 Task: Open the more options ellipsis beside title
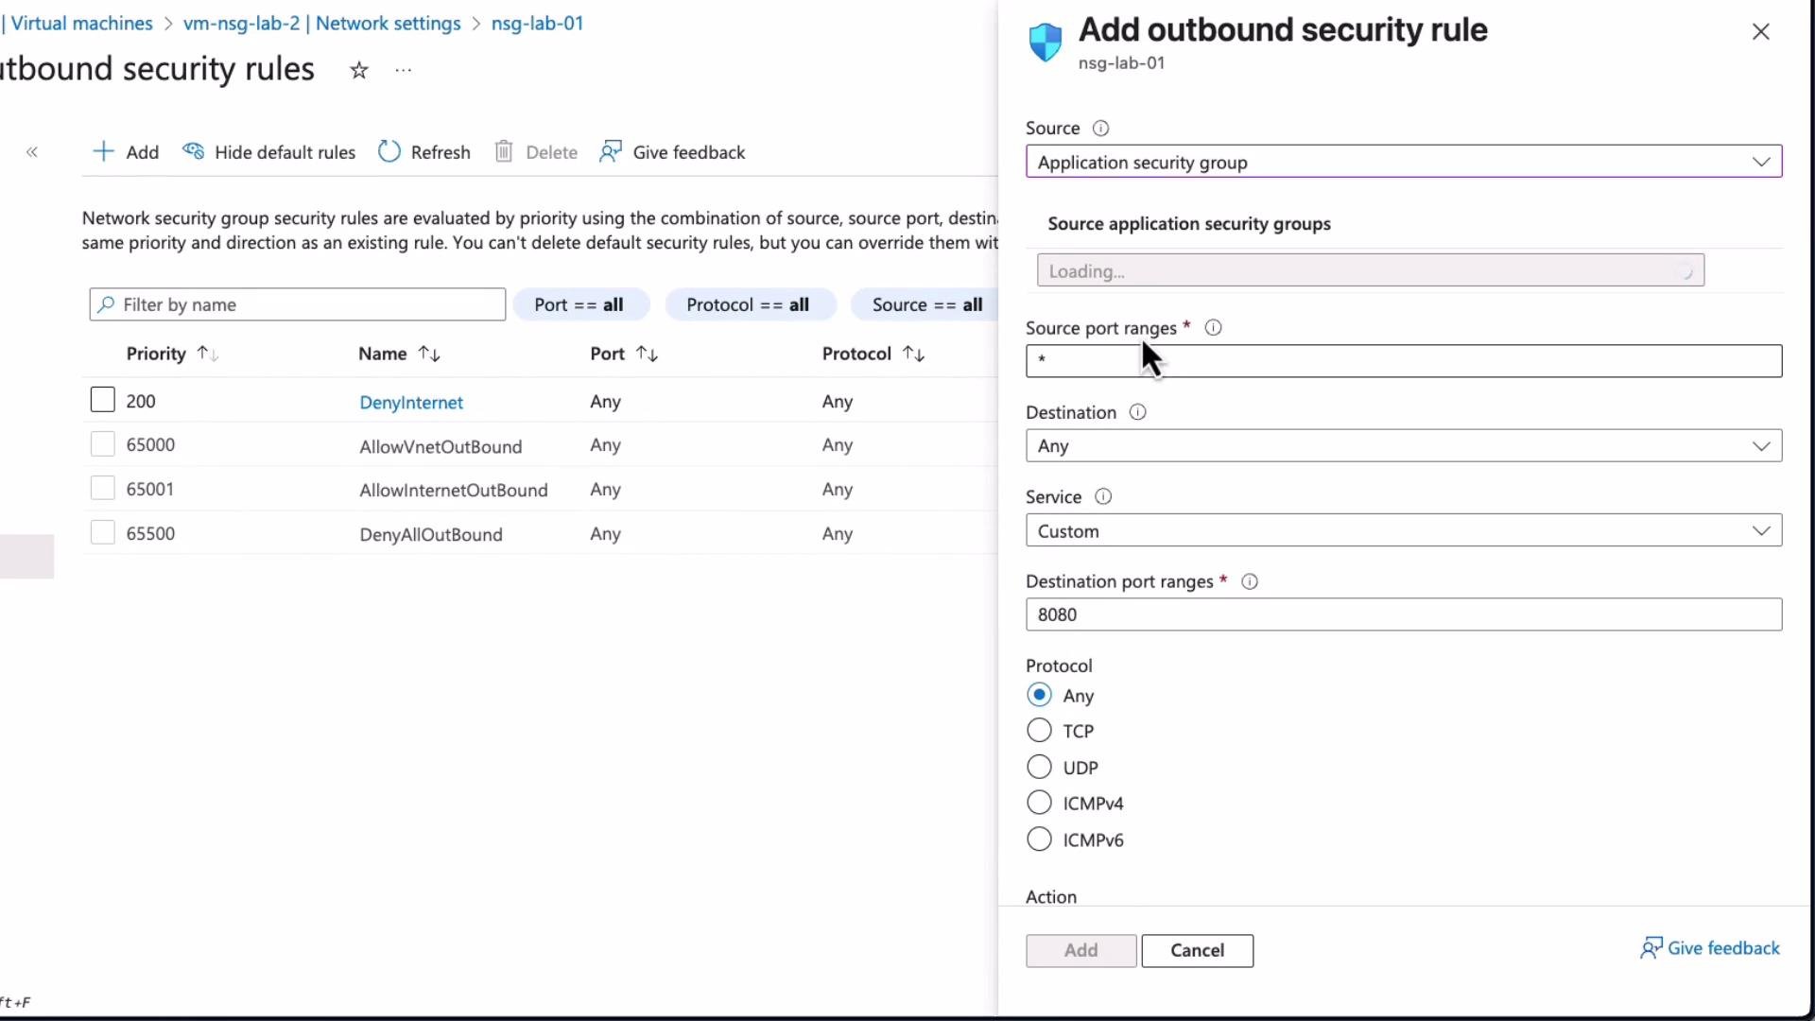click(x=404, y=70)
